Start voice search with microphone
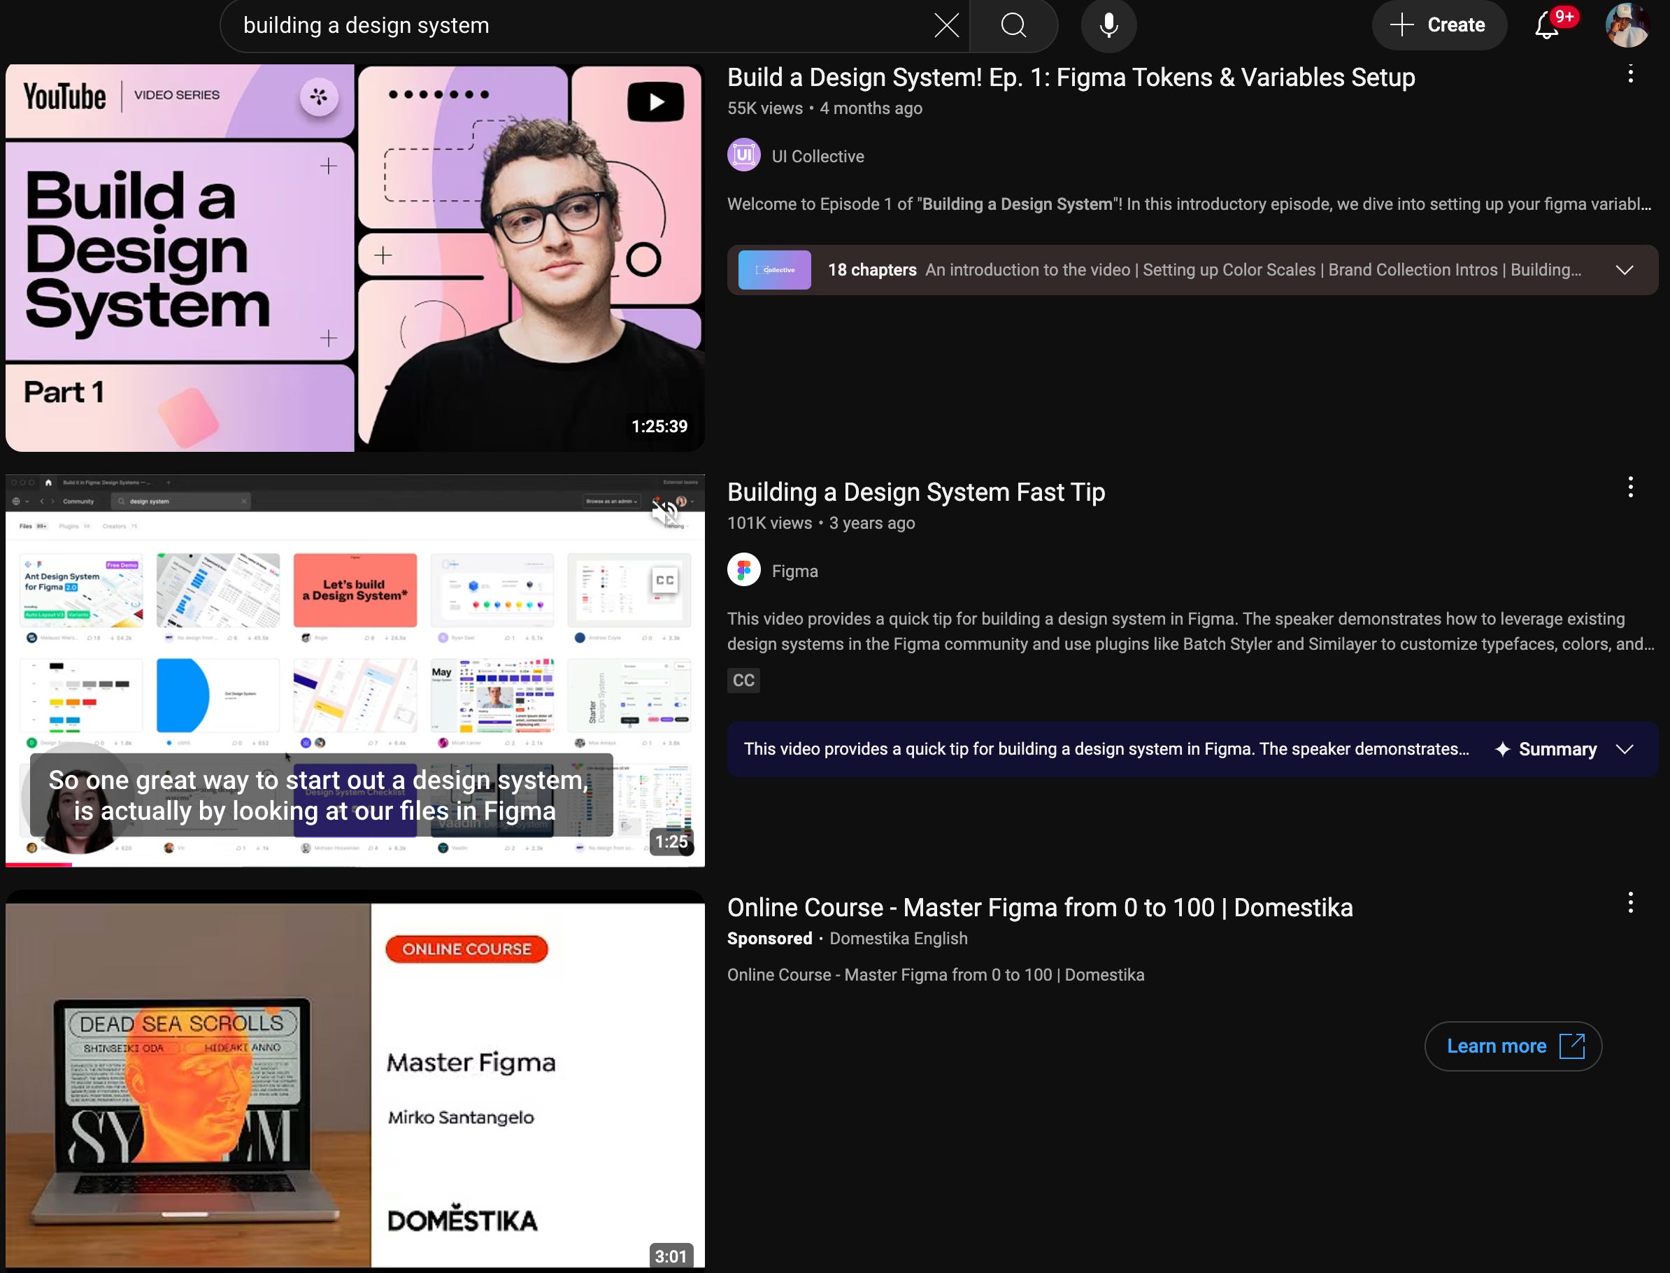The image size is (1670, 1273). pos(1108,25)
